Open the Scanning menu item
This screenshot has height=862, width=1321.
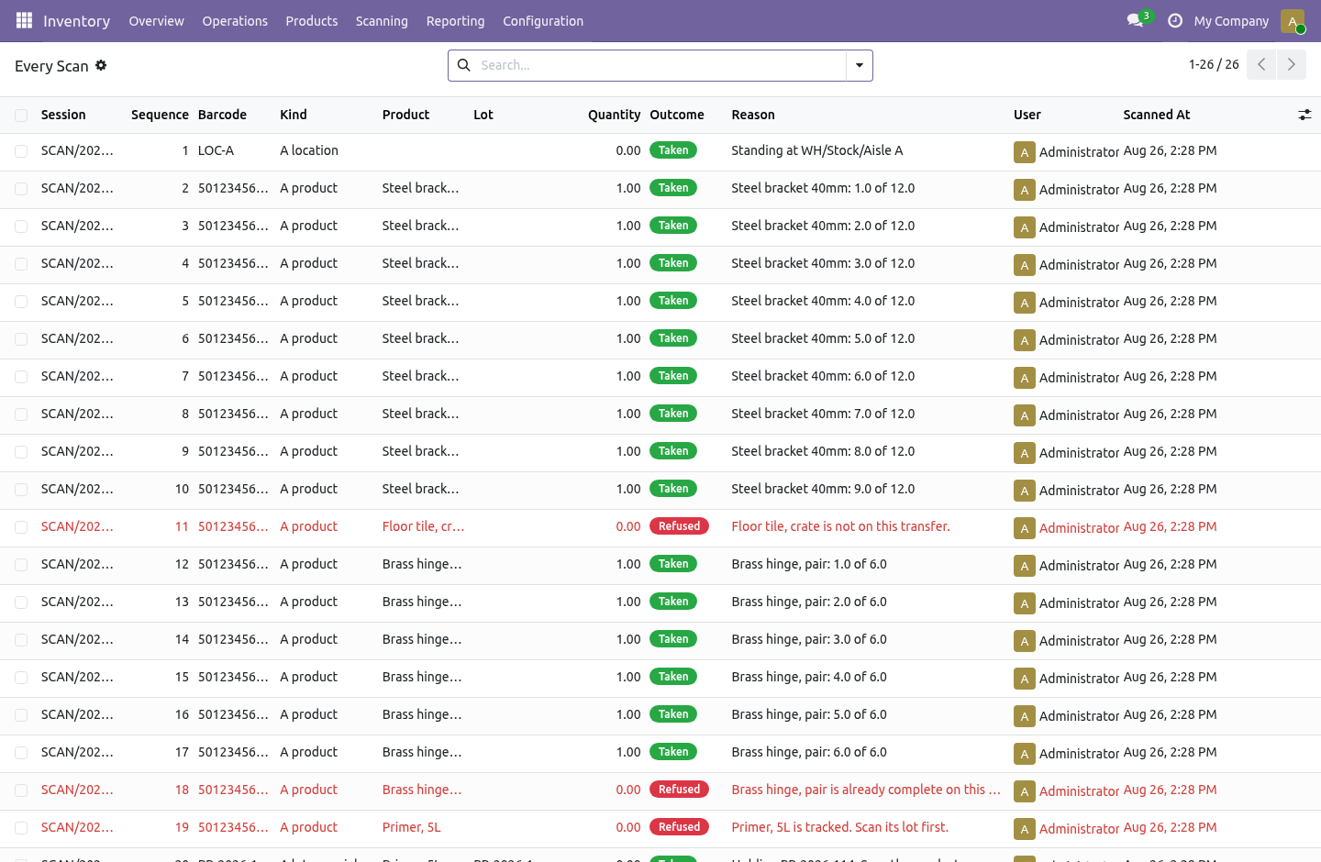382,20
